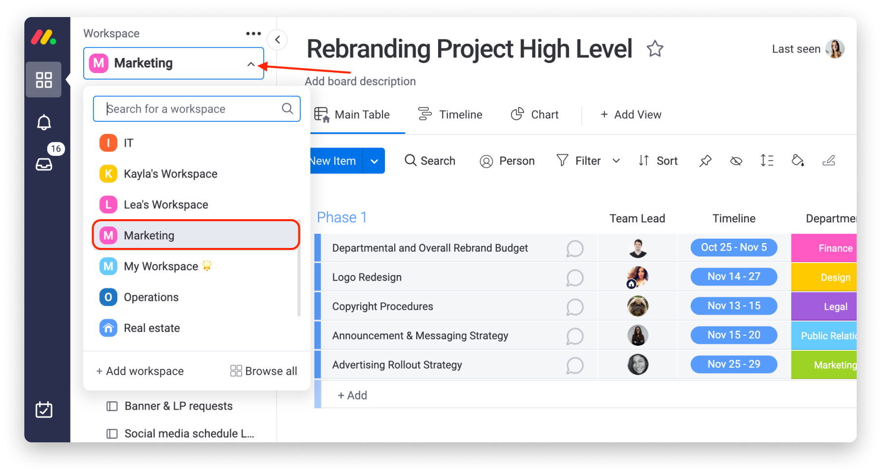Change row height icon
881x474 pixels.
click(767, 160)
